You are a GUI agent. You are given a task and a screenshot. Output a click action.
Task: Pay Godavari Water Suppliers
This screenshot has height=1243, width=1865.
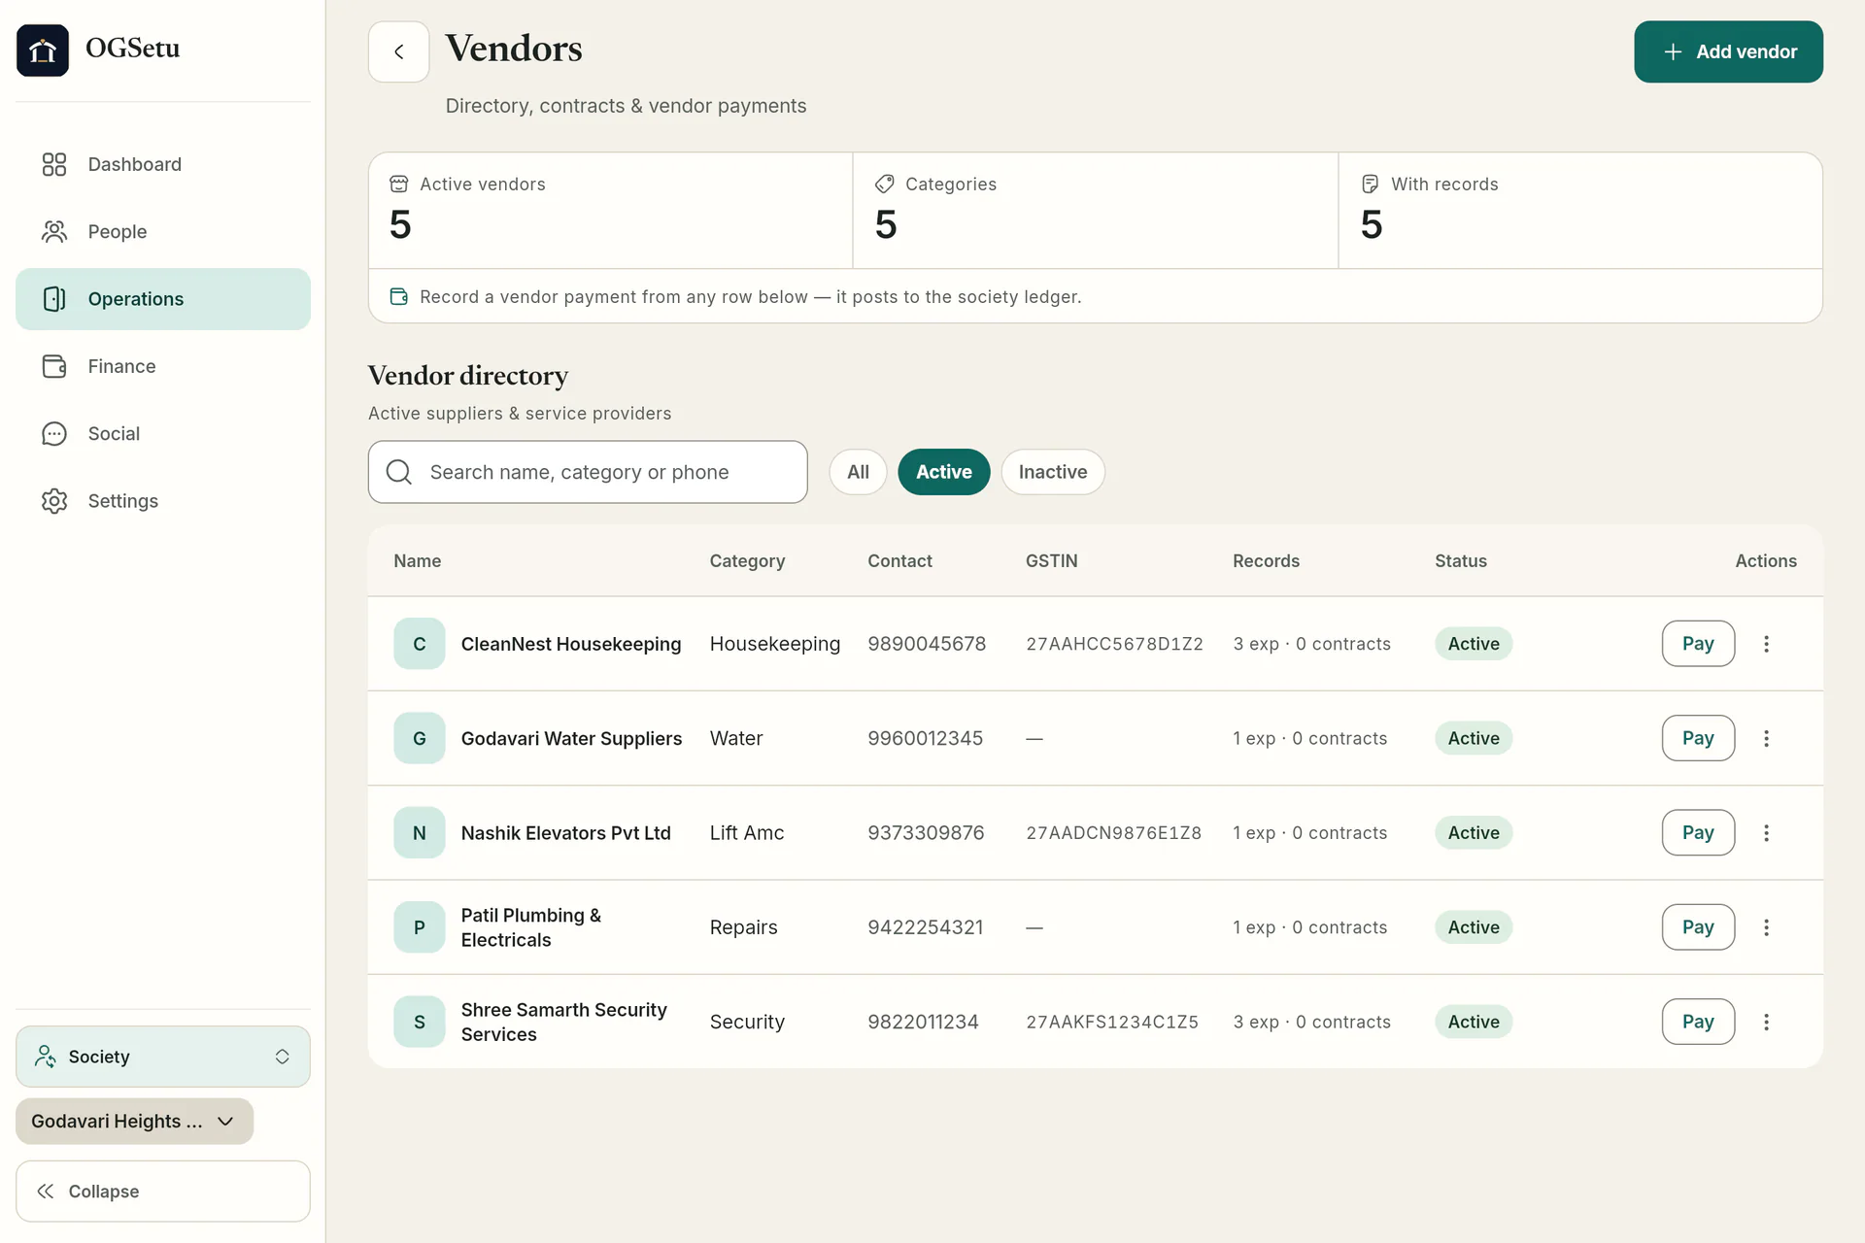coord(1698,738)
